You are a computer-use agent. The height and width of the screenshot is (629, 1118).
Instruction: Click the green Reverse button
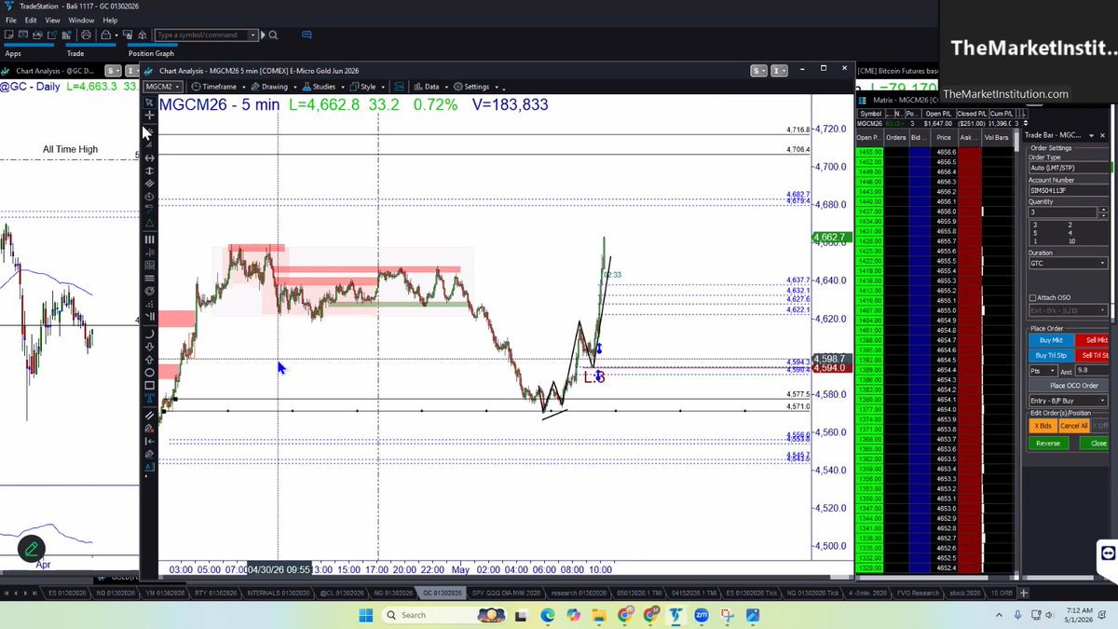(x=1048, y=444)
